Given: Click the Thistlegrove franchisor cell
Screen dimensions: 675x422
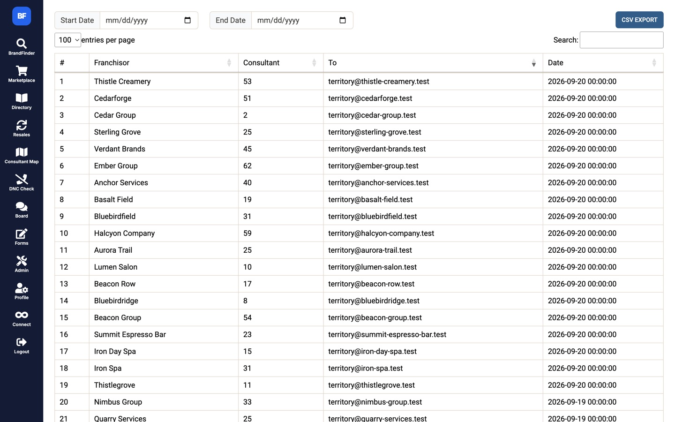Looking at the screenshot, I should tap(164, 385).
